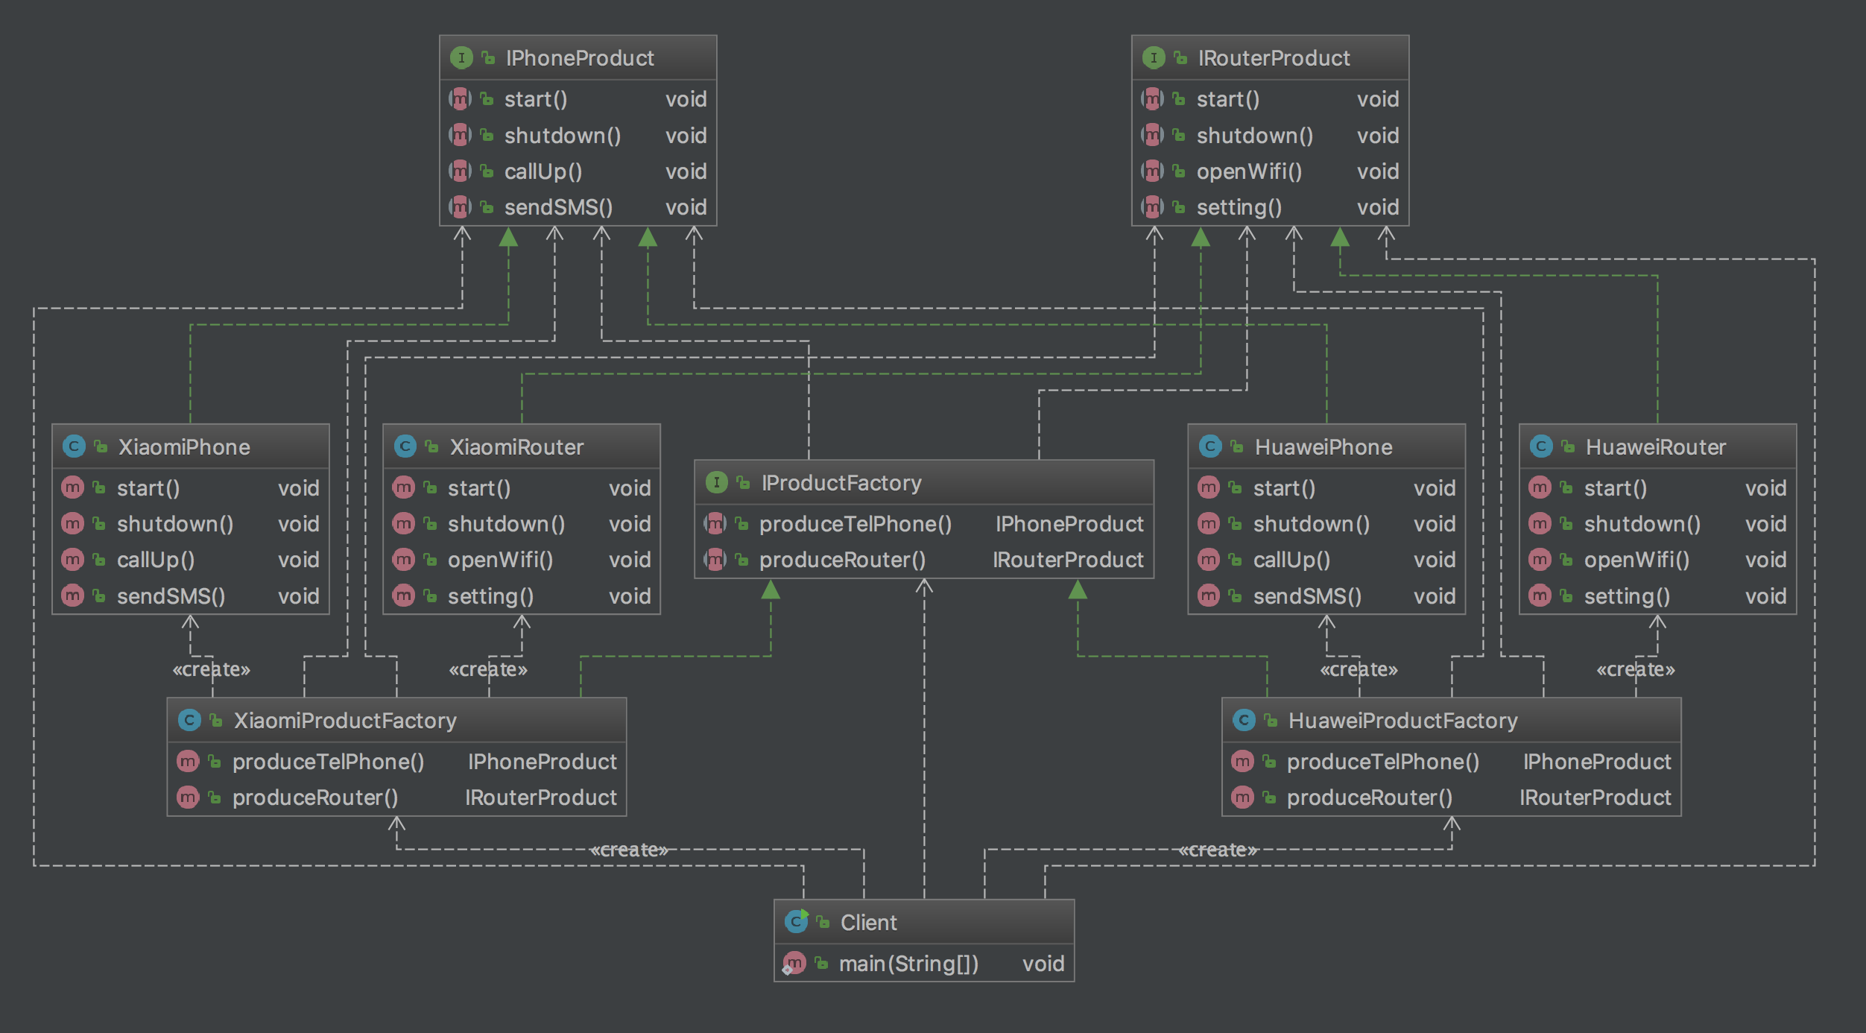Click «create» label under XiaomiRouter
Image resolution: width=1866 pixels, height=1033 pixels.
[488, 669]
